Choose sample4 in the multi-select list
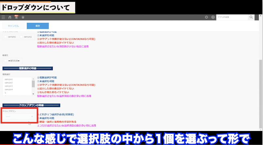 pyautogui.click(x=9, y=89)
